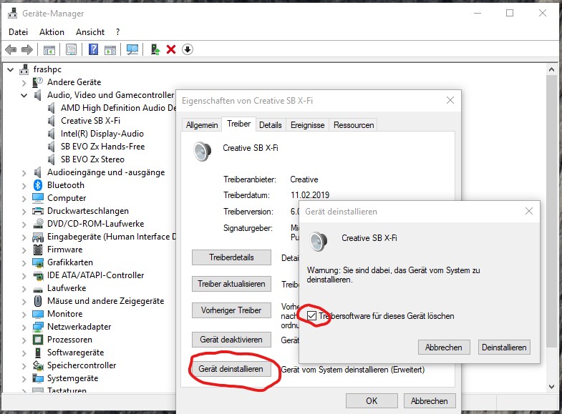Collapse the frashpc root node
Viewport: 562px width, 414px height.
tap(11, 69)
